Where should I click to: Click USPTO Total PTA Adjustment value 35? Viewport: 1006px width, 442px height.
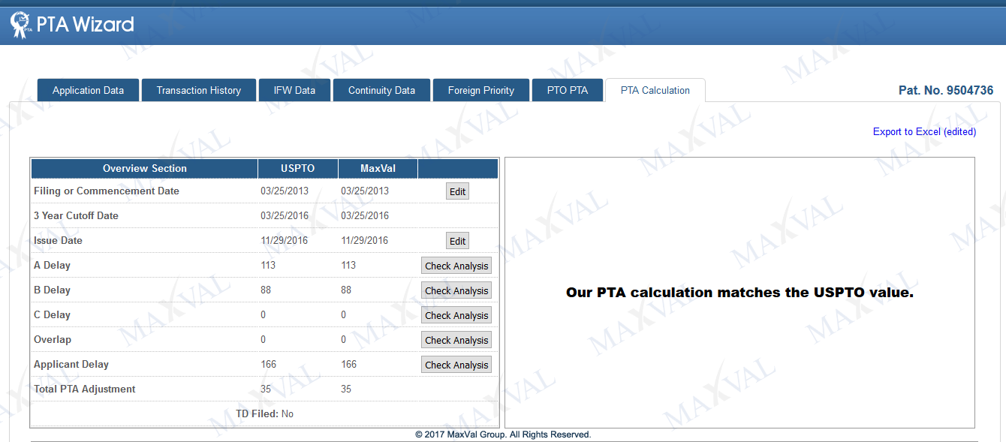pyautogui.click(x=266, y=389)
